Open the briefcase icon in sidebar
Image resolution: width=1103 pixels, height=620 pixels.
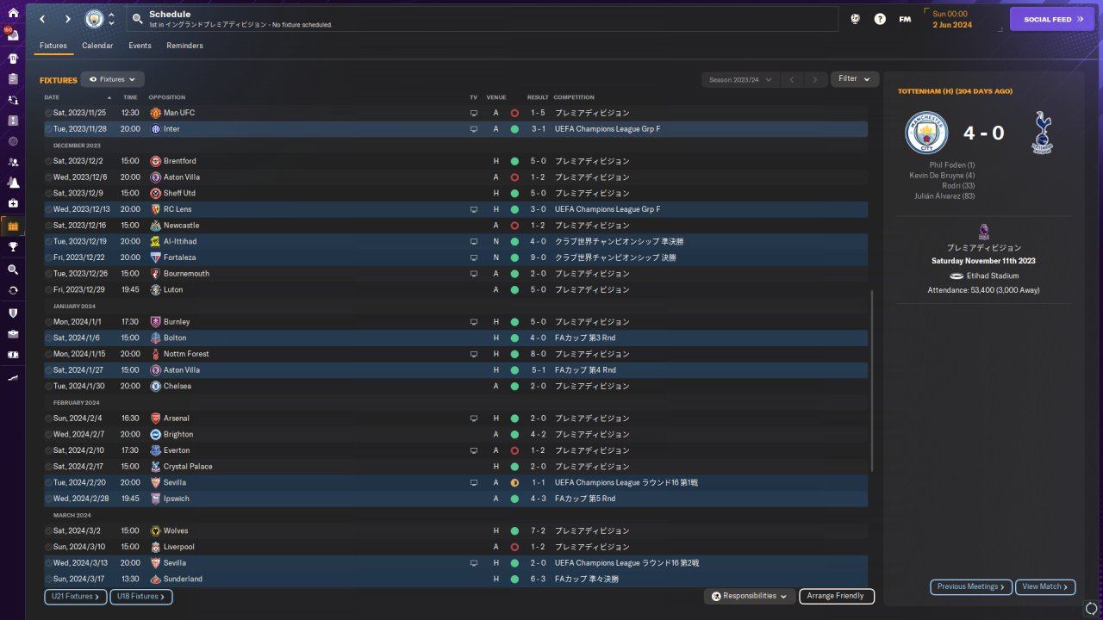[x=13, y=333]
